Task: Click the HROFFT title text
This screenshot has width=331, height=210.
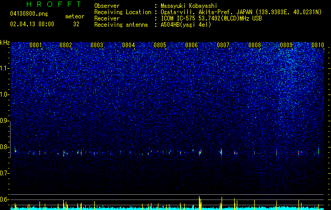Action: tap(54, 4)
